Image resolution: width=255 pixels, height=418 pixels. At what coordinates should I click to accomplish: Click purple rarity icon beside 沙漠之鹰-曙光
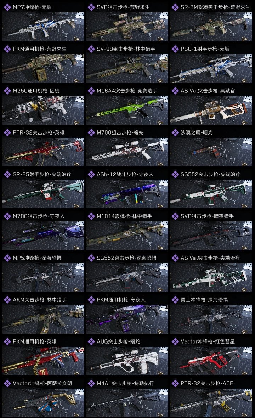coord(175,132)
